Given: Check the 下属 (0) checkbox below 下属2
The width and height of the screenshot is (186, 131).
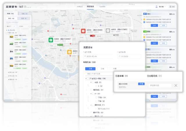Looking at the screenshot, I should pos(96,101).
